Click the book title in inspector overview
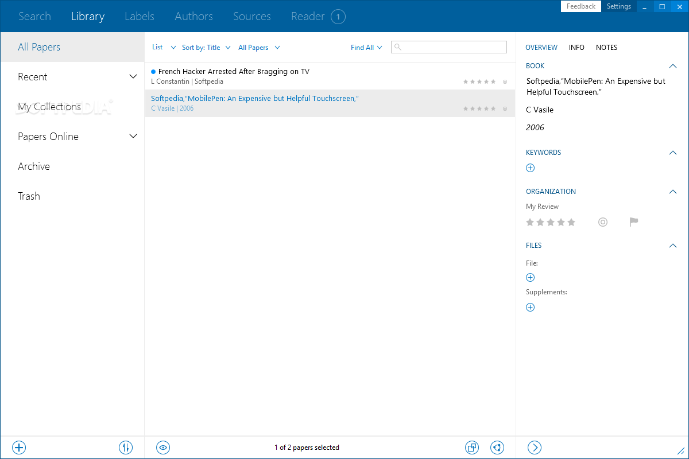Screen dimensions: 689x459 596,87
